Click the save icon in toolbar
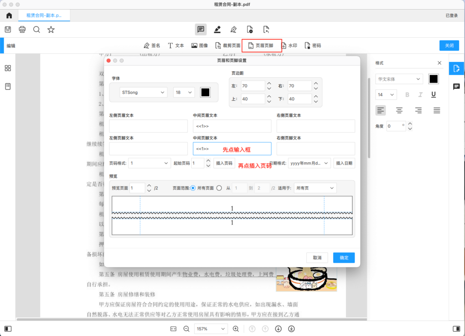Screen dimensions: 465x336 pyautogui.click(x=8, y=30)
